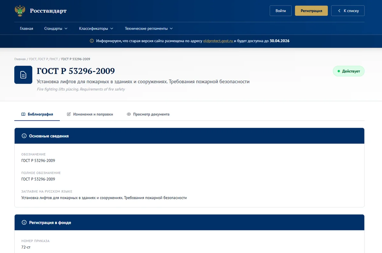Click the ГОСТ, ГОСТ Р, ПНСТ breadcrumb
Image resolution: width=382 pixels, height=253 pixels.
(43, 59)
